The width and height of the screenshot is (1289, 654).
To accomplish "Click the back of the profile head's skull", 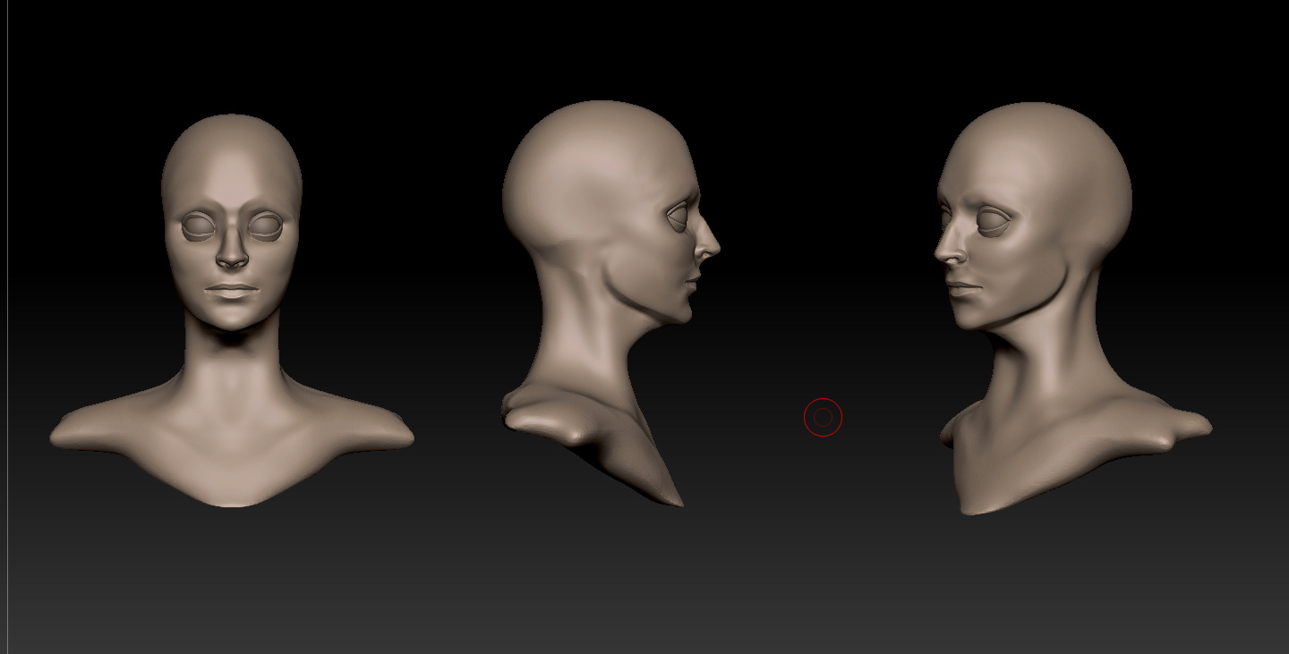I will [x=519, y=192].
